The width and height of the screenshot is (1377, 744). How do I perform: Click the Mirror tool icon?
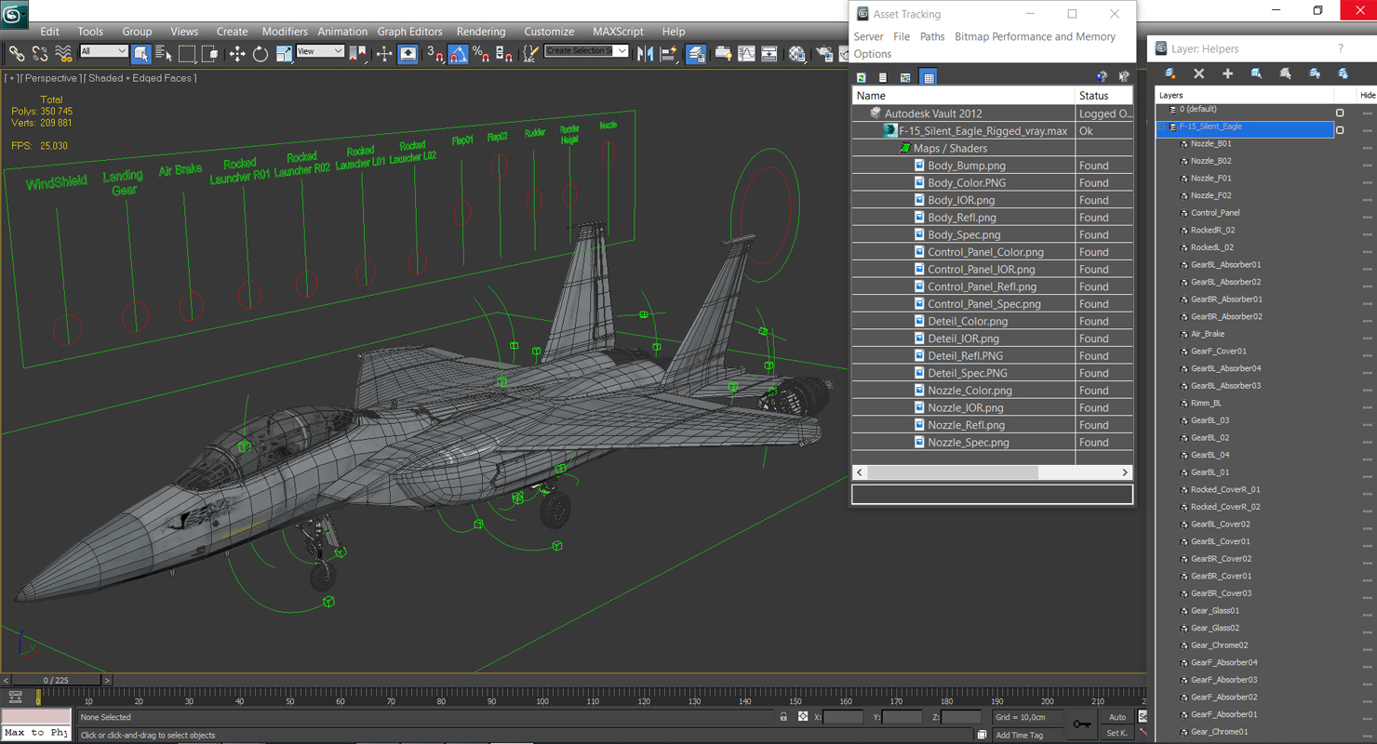point(645,54)
